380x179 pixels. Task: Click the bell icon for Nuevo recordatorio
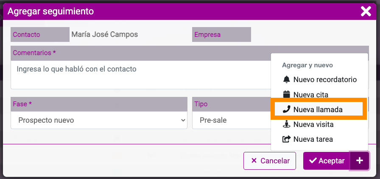pos(286,79)
